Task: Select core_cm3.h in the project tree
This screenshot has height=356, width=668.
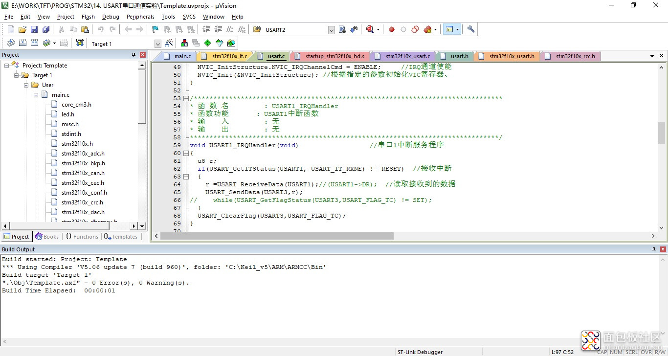Action: point(76,105)
